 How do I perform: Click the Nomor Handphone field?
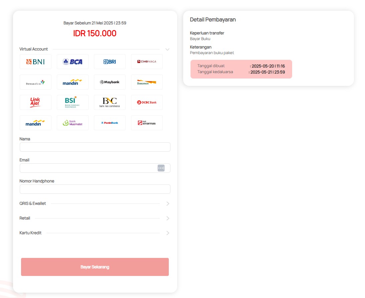click(95, 189)
